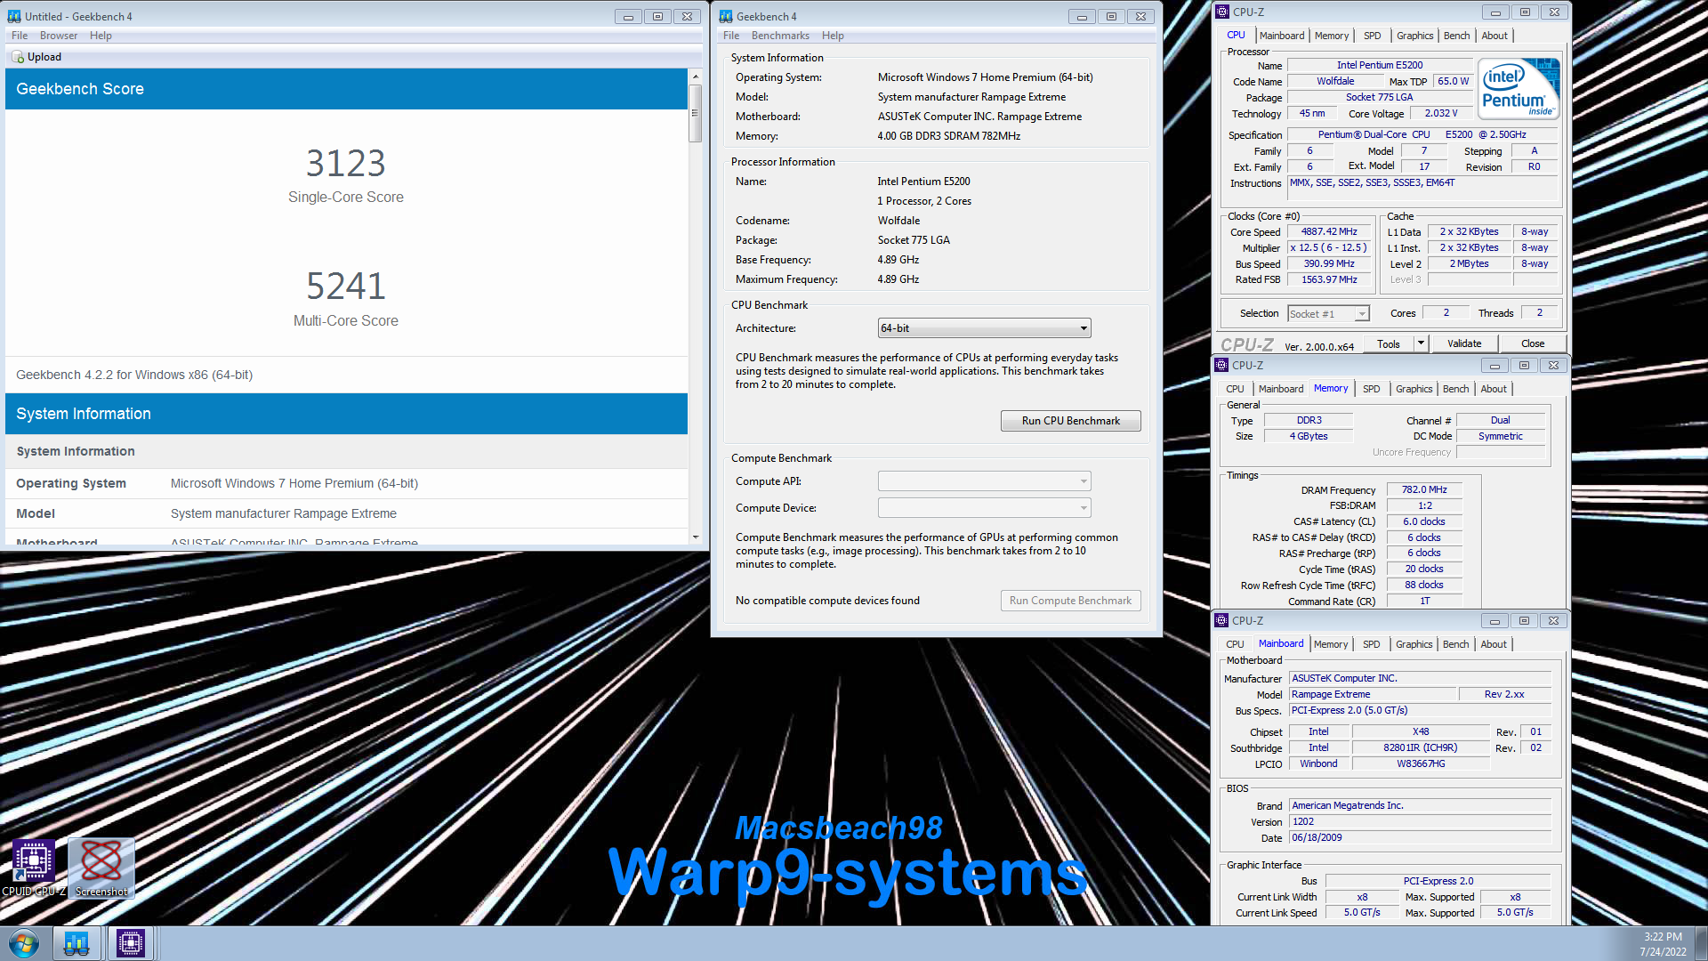1708x961 pixels.
Task: Click the Southbridge value 82801IR (ICH9R)
Action: 1420,748
